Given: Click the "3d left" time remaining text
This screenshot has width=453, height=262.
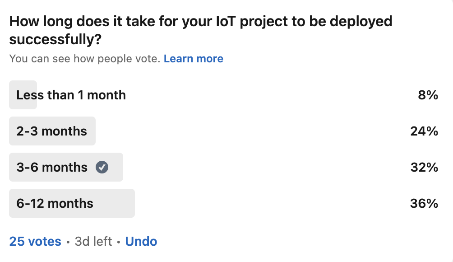Looking at the screenshot, I should pos(93,242).
